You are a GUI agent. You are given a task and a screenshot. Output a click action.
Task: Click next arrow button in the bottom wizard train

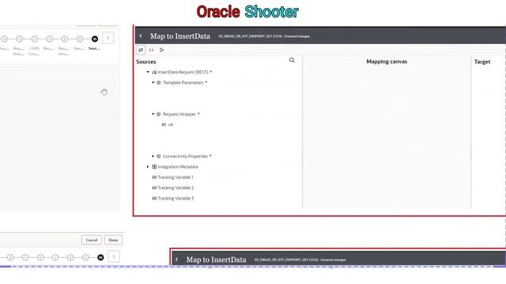pos(114,256)
